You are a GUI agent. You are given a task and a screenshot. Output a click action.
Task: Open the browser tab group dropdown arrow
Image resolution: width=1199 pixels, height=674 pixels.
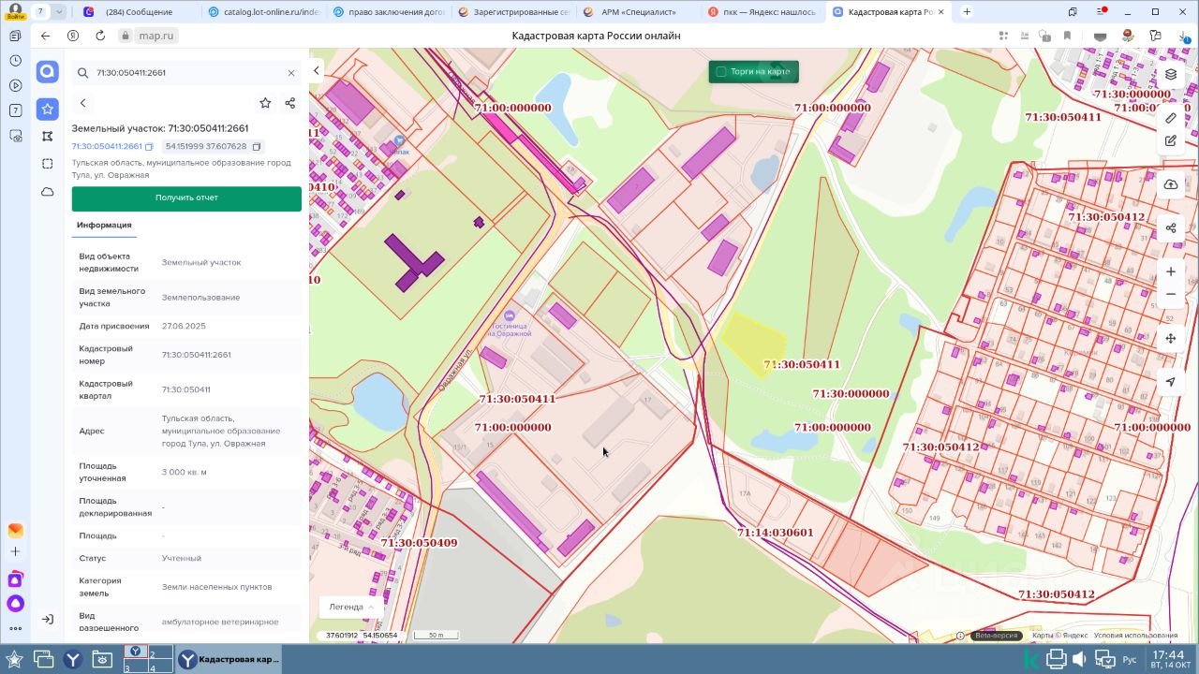point(60,11)
